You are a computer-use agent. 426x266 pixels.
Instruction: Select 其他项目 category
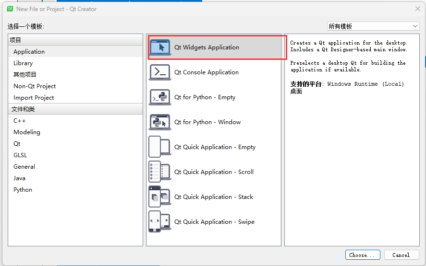(x=75, y=75)
